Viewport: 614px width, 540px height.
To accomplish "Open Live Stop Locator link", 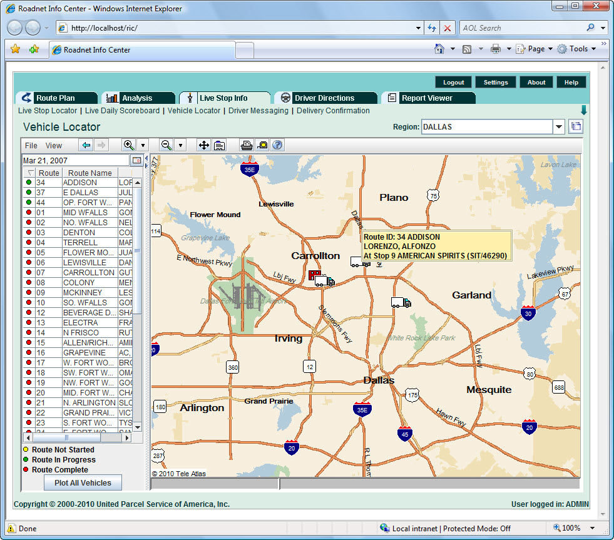I will (x=48, y=110).
